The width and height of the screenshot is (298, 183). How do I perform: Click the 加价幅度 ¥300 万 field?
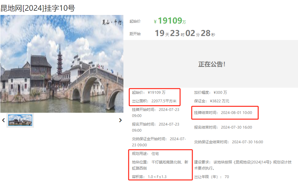click(210, 93)
